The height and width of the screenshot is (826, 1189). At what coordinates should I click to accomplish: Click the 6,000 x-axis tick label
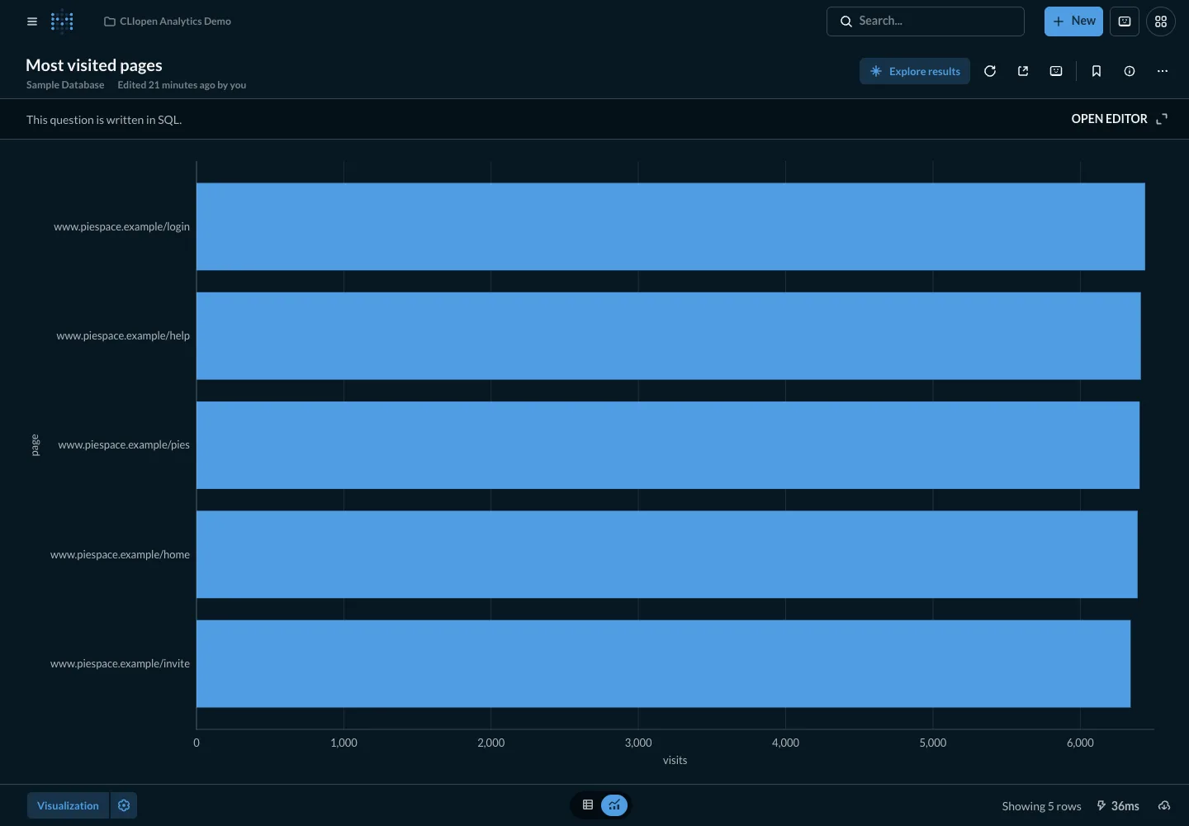[1080, 743]
